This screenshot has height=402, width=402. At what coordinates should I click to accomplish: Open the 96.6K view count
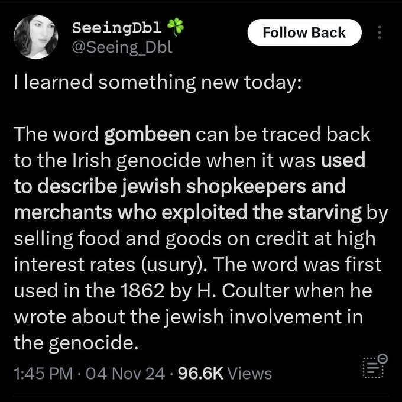pos(201,374)
